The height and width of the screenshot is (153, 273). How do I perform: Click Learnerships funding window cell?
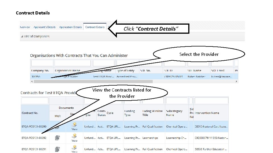[150, 138]
